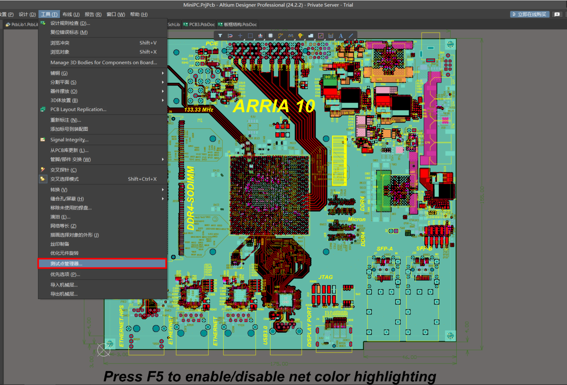Choose 设计规则检查 (D) from Tools menu

point(70,23)
